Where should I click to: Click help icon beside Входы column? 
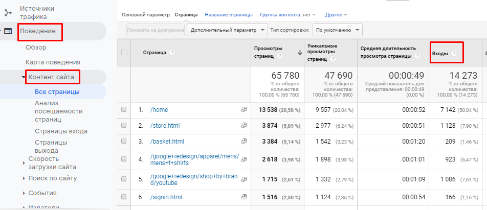454,53
